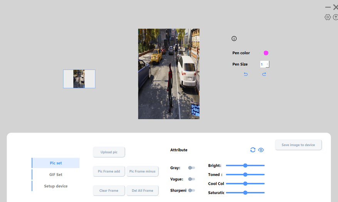Screen dimensions: 338x202
Task: Enable the Sharpening toggle
Action: (x=191, y=190)
